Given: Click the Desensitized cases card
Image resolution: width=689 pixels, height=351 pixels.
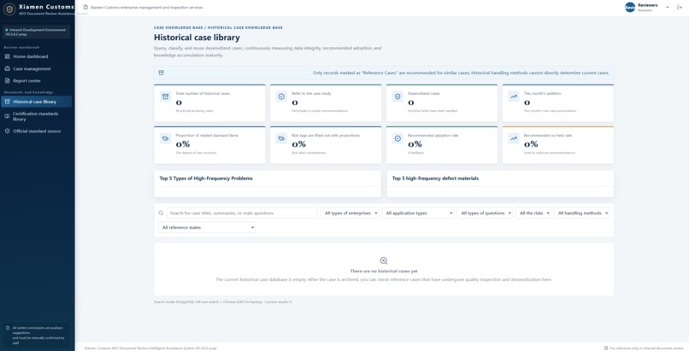Looking at the screenshot, I should coord(442,103).
